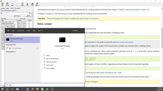The width and height of the screenshot is (163, 91).
Task: Click the Start search input box
Action: [x=45, y=85]
